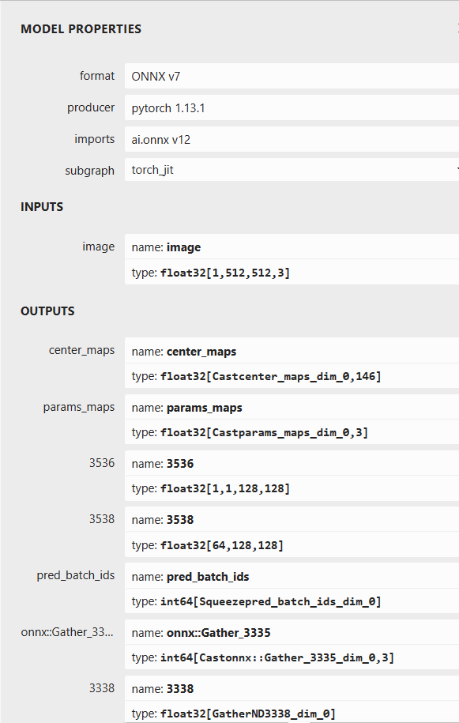
Task: Select the center_maps output name
Action: coord(237,351)
